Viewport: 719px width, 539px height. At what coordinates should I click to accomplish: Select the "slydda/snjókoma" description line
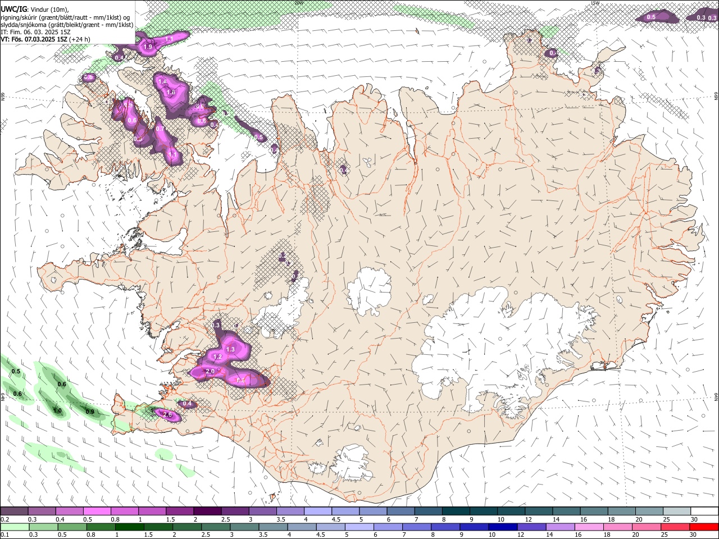tap(67, 25)
